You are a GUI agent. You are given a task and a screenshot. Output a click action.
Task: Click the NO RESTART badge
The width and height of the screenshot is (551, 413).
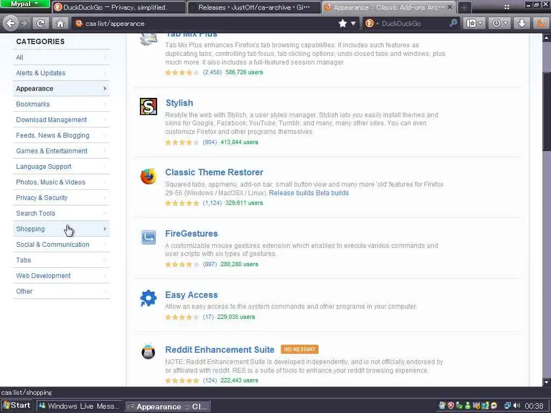pyautogui.click(x=299, y=350)
